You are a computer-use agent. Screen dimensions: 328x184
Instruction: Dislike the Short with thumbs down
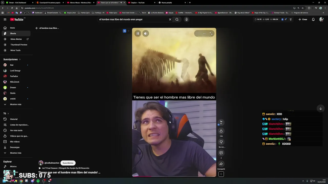click(x=221, y=142)
